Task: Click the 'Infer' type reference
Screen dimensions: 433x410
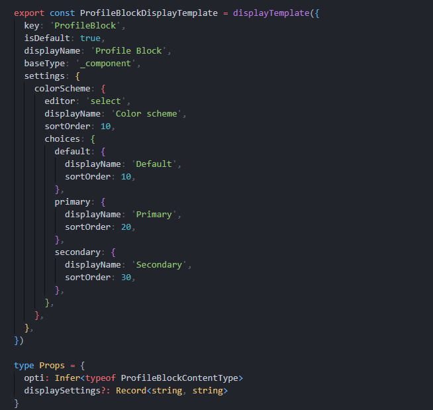Action: [68, 378]
